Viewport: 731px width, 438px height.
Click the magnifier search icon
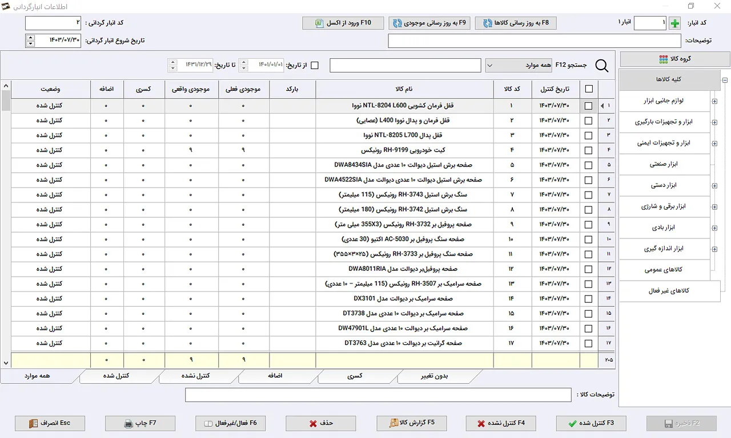click(x=602, y=66)
